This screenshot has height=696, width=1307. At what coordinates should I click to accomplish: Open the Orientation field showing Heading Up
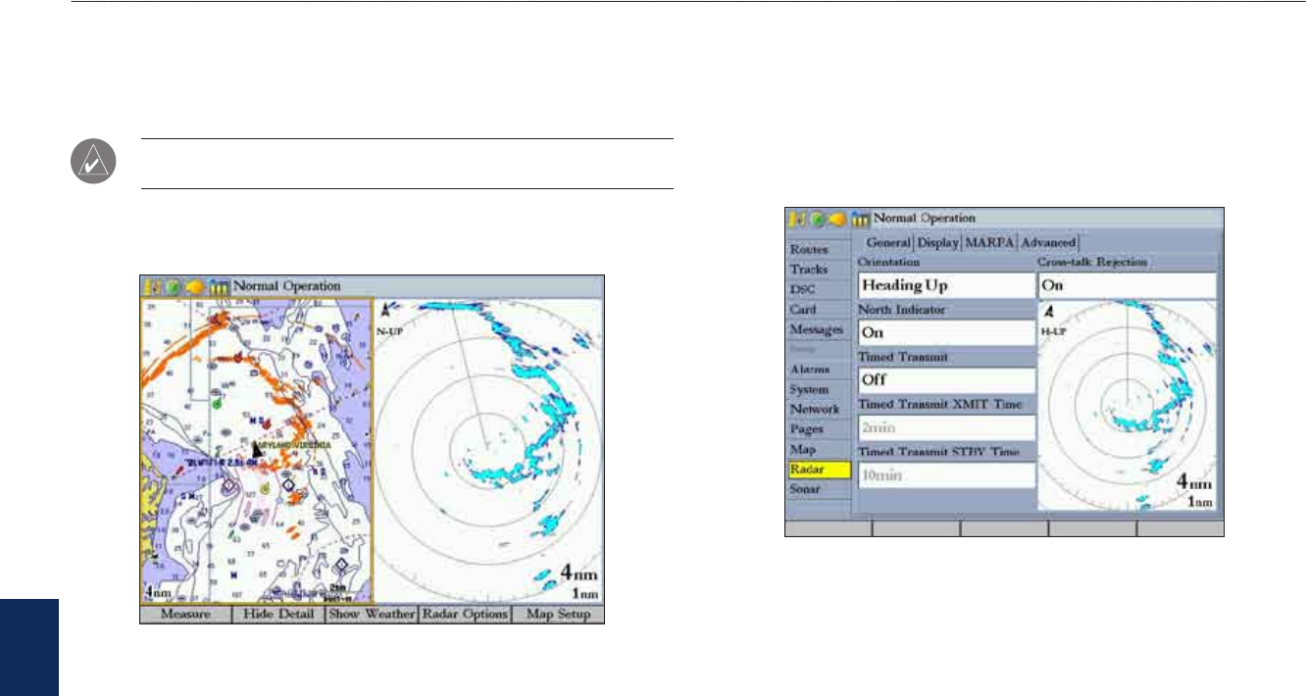[945, 286]
